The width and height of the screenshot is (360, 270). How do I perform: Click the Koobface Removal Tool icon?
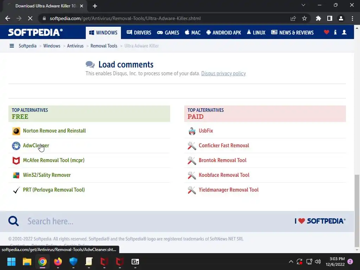pos(192,175)
